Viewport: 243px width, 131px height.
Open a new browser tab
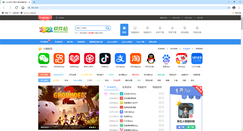tap(34, 2)
